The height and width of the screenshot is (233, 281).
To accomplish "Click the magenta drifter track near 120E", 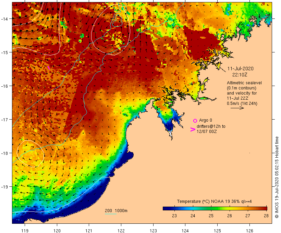I will tap(49, 68).
